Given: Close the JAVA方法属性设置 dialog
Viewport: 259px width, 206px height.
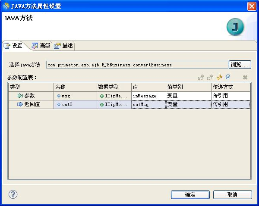Looking at the screenshot, I should click(x=252, y=6).
